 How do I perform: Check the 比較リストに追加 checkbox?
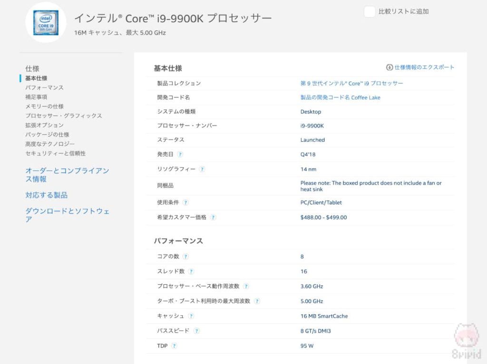coord(370,12)
